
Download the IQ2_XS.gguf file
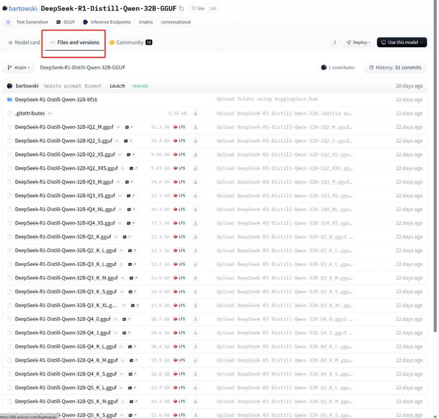tap(196, 154)
